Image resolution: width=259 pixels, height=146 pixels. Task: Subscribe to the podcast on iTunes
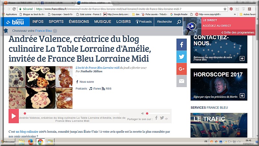tap(95, 89)
